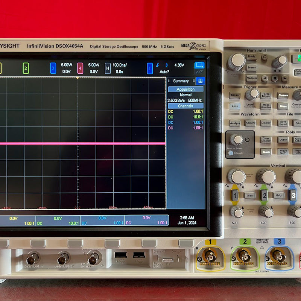301x301 pixels.
Task: Push the Wave Gen1 button
Action: click(283, 152)
